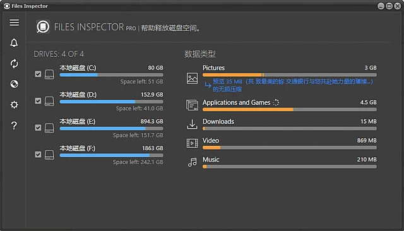Toggle the checkbox for disk E:
Viewport: 404px width, 231px height.
pos(38,127)
